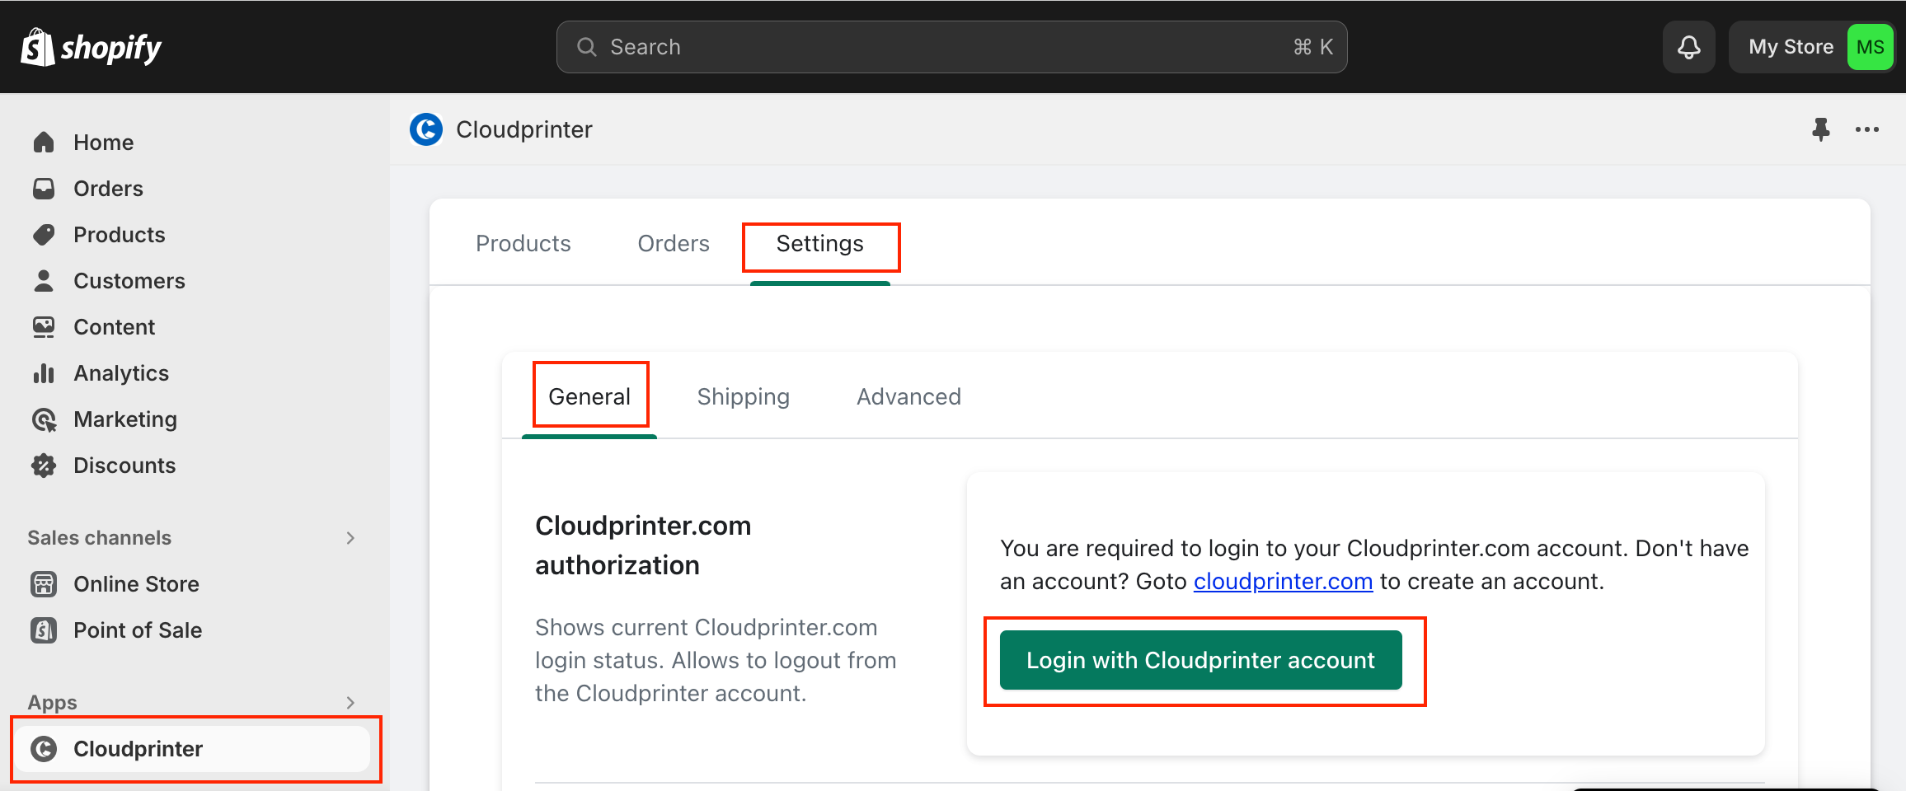Expand the Sales channels section
The image size is (1906, 791).
coord(350,538)
